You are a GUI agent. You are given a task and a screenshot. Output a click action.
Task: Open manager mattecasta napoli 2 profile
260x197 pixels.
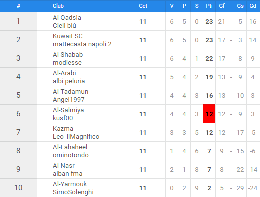click(82, 44)
